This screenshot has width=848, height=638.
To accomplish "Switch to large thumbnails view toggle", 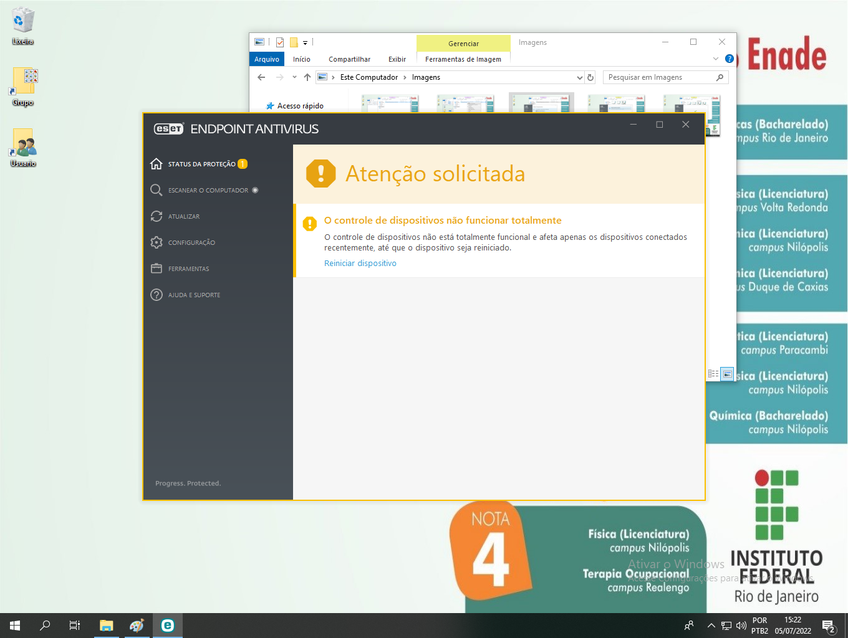I will [727, 374].
